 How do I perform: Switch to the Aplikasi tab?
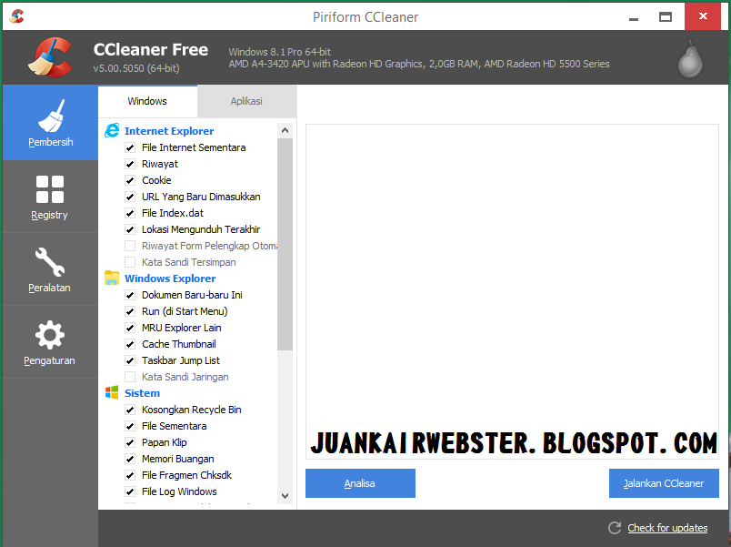[x=246, y=101]
